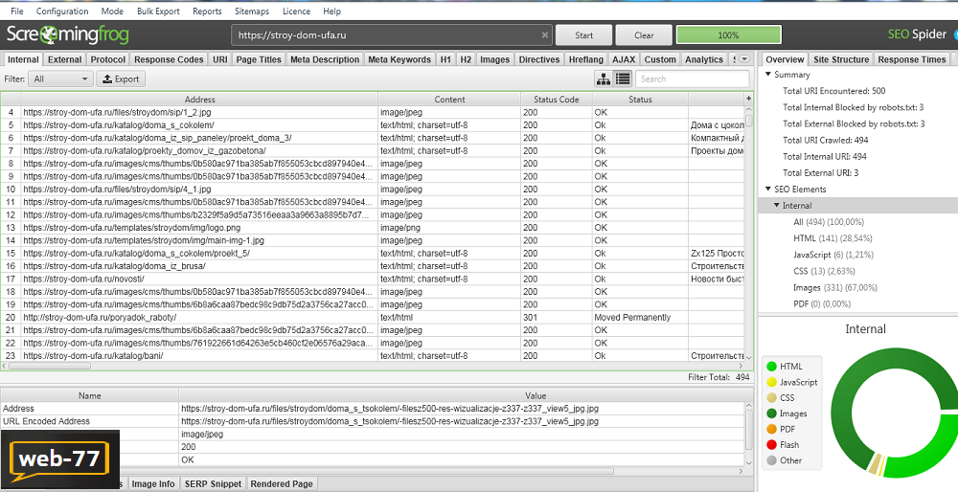Click the plus icon to add columns
This screenshot has height=492, width=958.
[748, 99]
